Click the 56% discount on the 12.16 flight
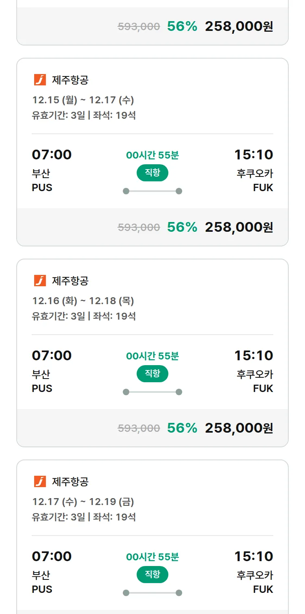Viewport: 305px width, 614px height. click(x=182, y=428)
